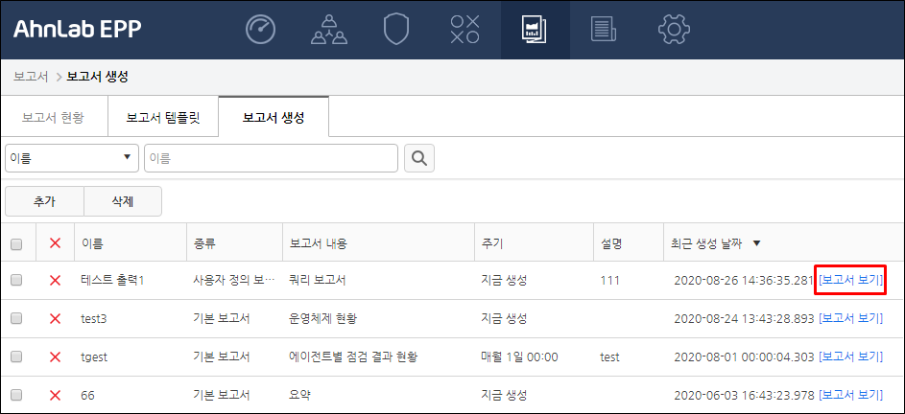
Task: Click the 111 description cell
Action: (x=609, y=280)
